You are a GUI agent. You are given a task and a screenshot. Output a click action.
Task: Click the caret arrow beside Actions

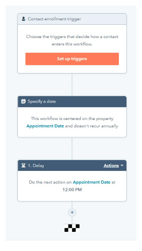pyautogui.click(x=122, y=165)
